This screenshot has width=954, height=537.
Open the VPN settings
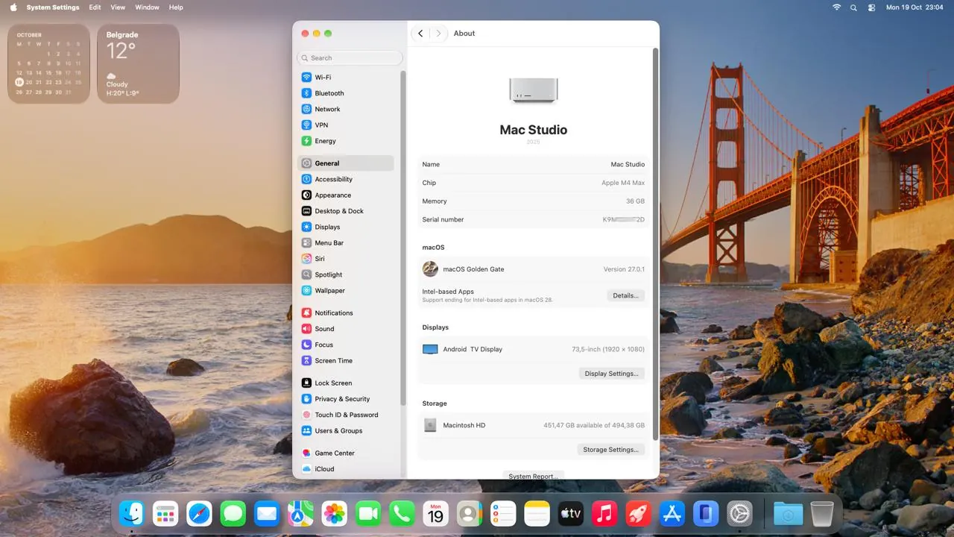click(346, 125)
